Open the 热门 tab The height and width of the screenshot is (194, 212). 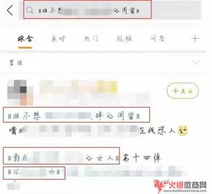point(91,39)
